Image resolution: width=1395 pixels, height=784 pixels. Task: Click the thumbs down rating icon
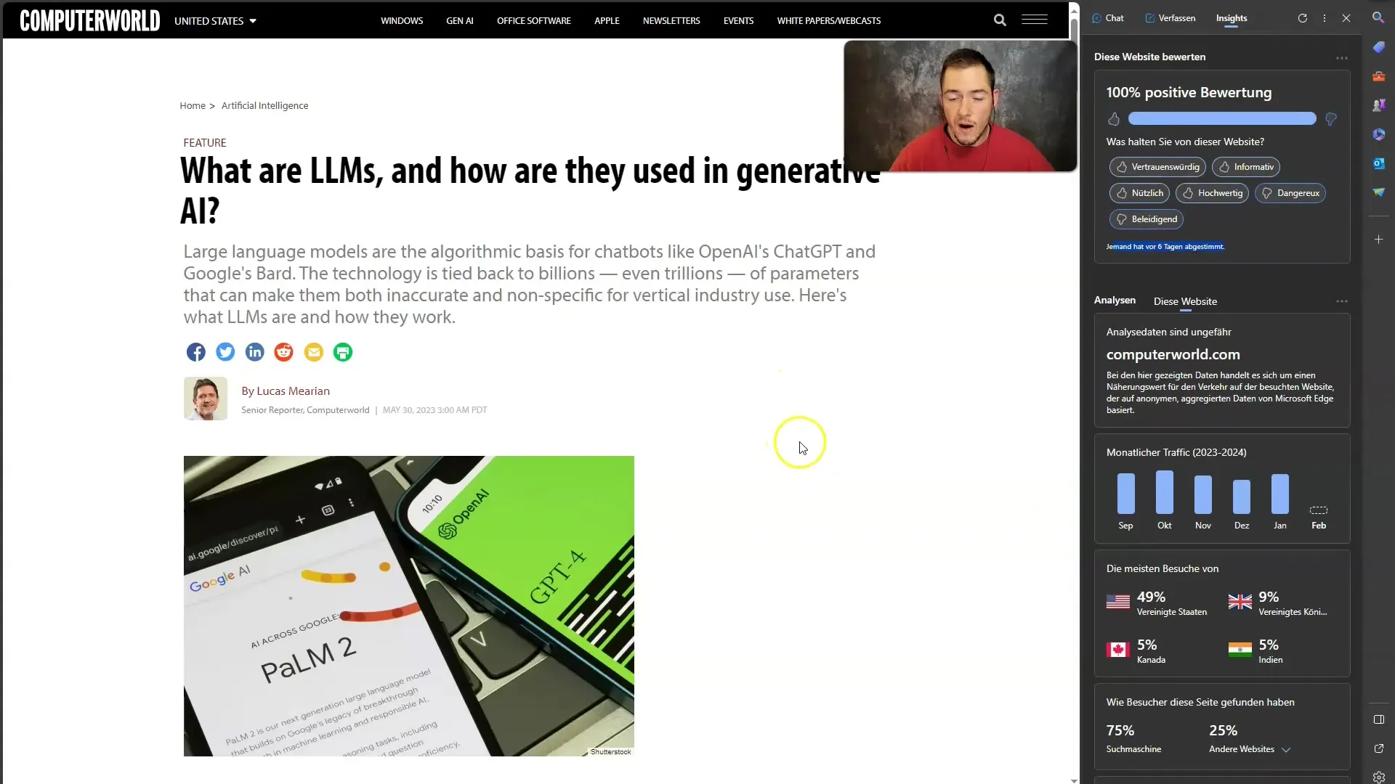point(1332,119)
